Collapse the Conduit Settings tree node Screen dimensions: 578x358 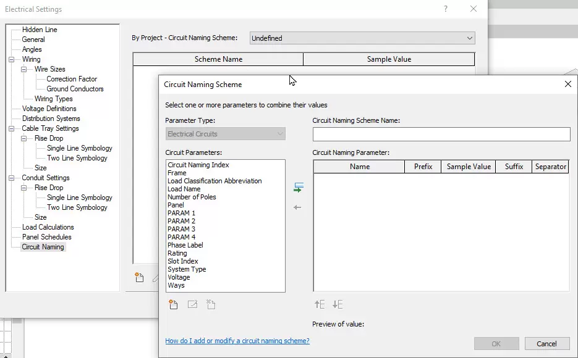click(11, 178)
